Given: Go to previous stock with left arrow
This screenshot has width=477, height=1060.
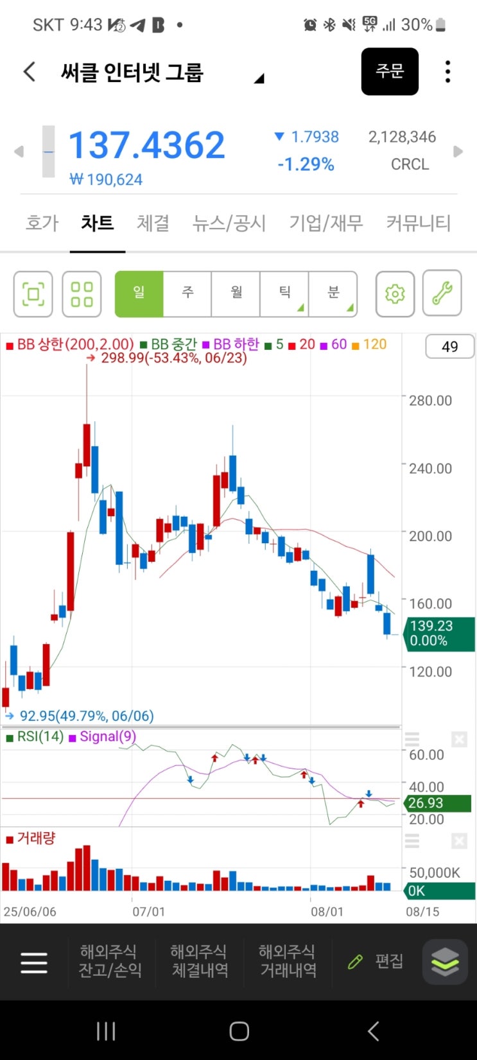Looking at the screenshot, I should click(x=19, y=152).
